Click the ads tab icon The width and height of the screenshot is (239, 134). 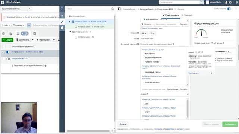point(35,33)
